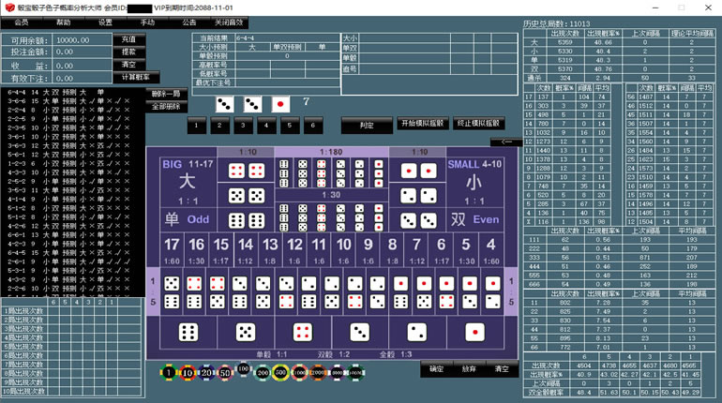
Task: Pick the 500 value betting chip
Action: (283, 372)
